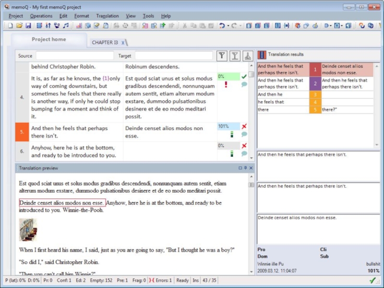Click the segment 5 orange number cell
This screenshot has width=384, height=288.
click(22, 132)
